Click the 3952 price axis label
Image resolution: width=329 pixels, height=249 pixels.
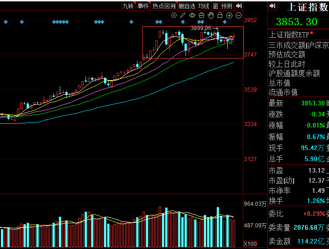pos(250,20)
